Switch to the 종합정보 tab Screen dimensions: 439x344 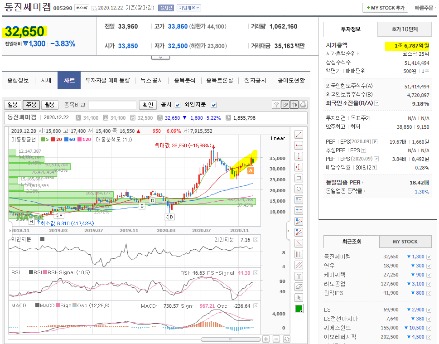click(18, 80)
